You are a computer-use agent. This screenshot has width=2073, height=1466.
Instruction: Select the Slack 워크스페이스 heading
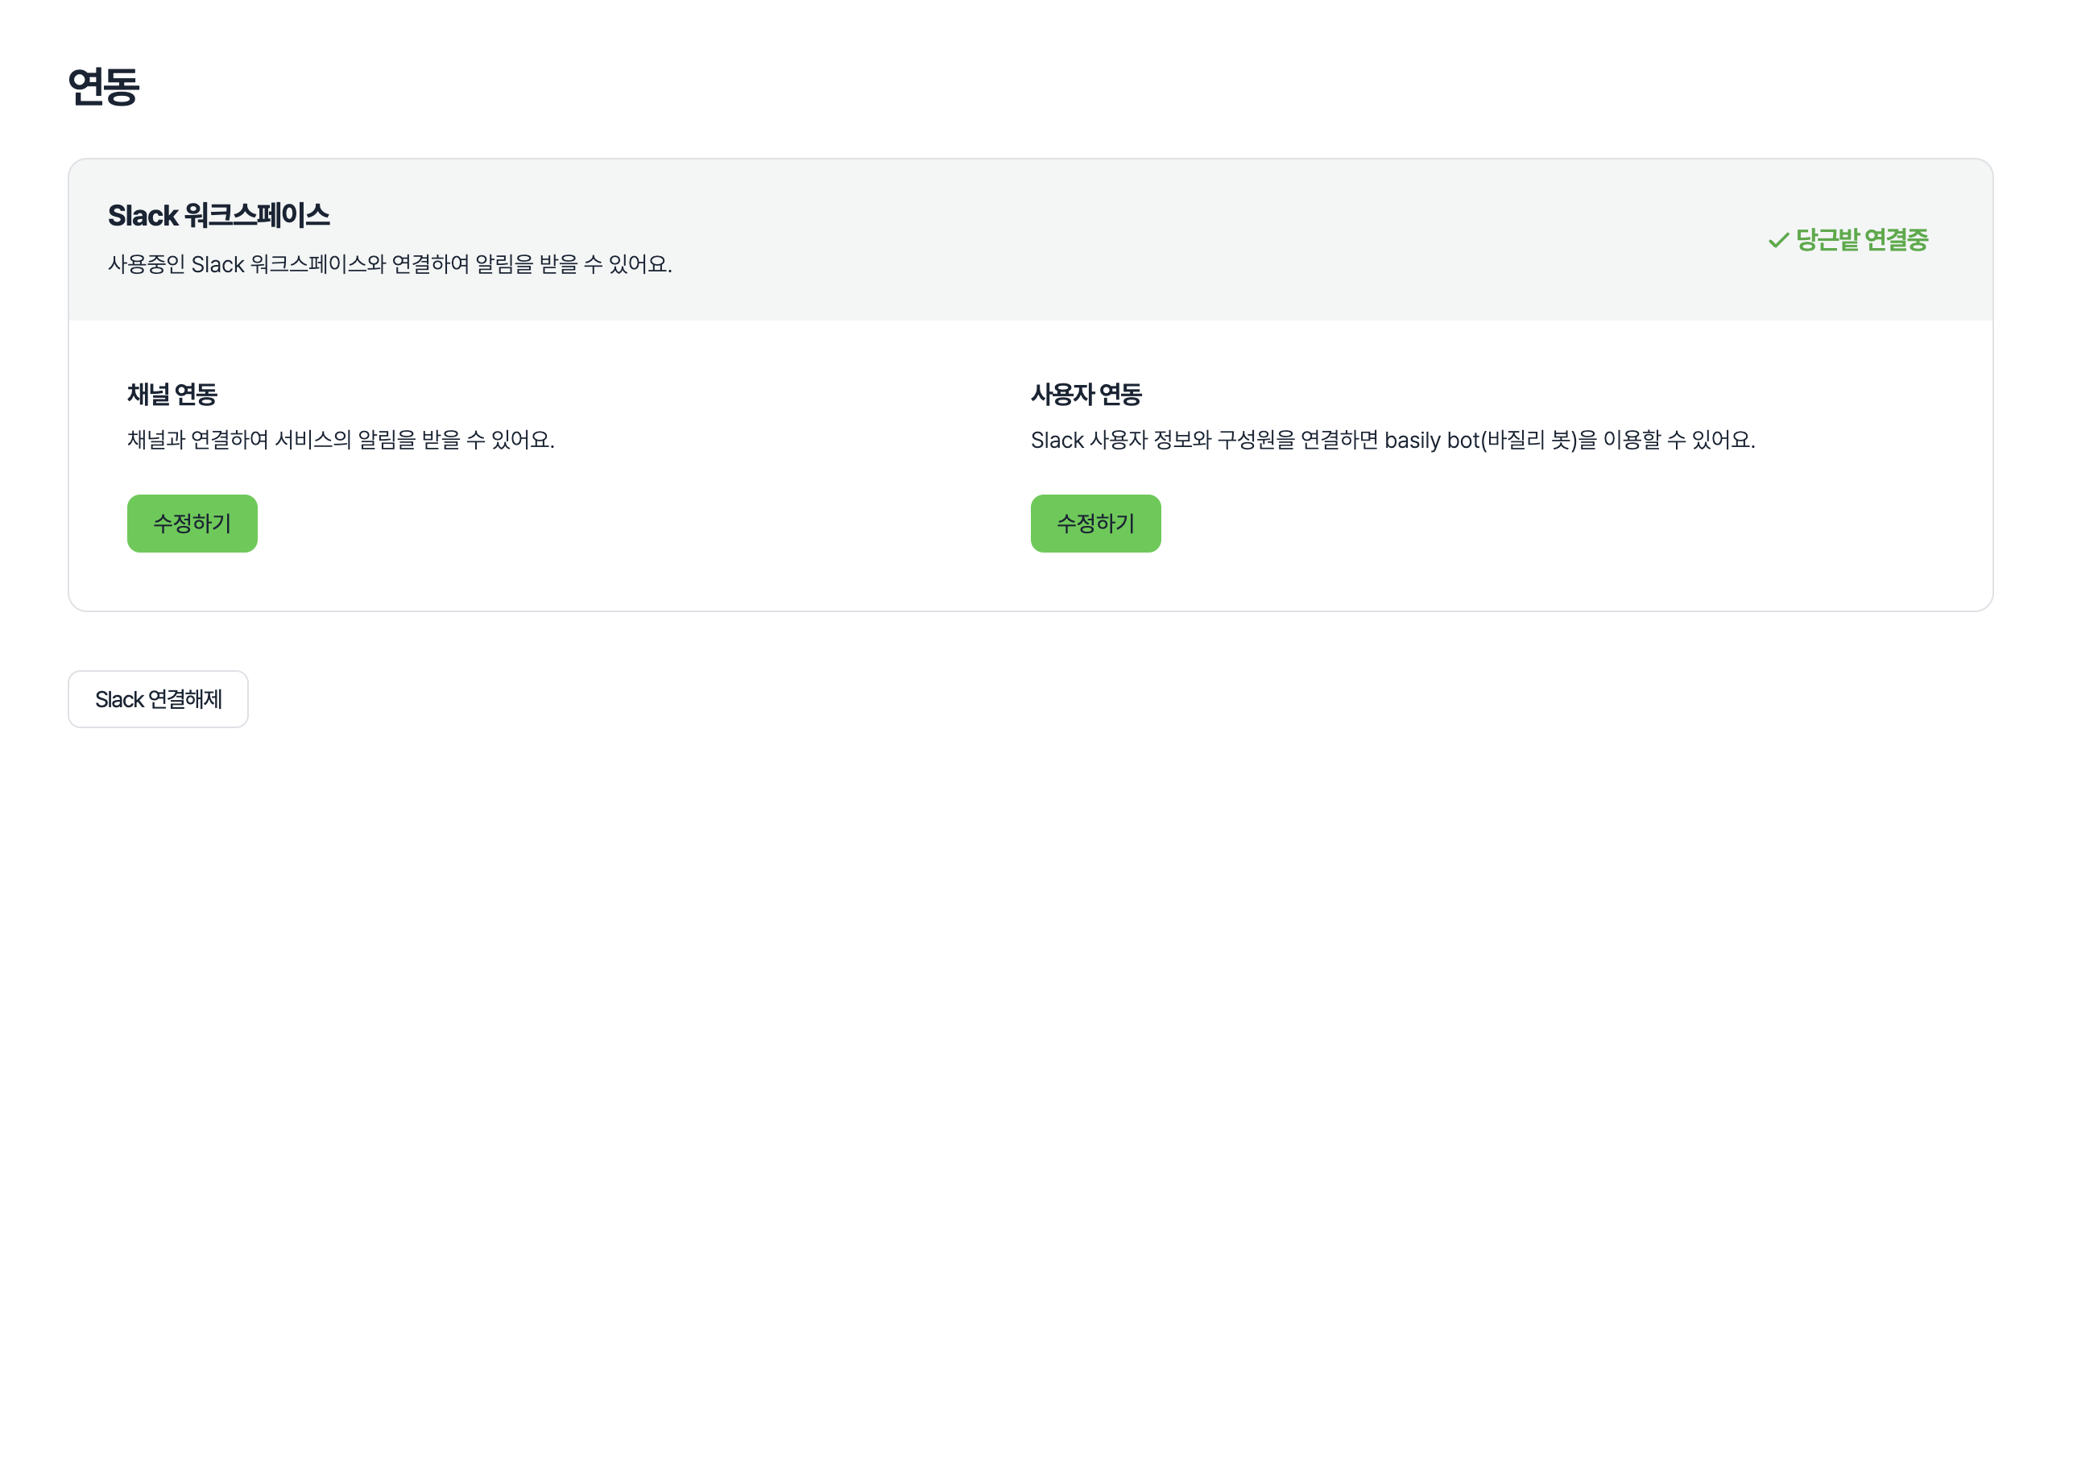pos(218,216)
